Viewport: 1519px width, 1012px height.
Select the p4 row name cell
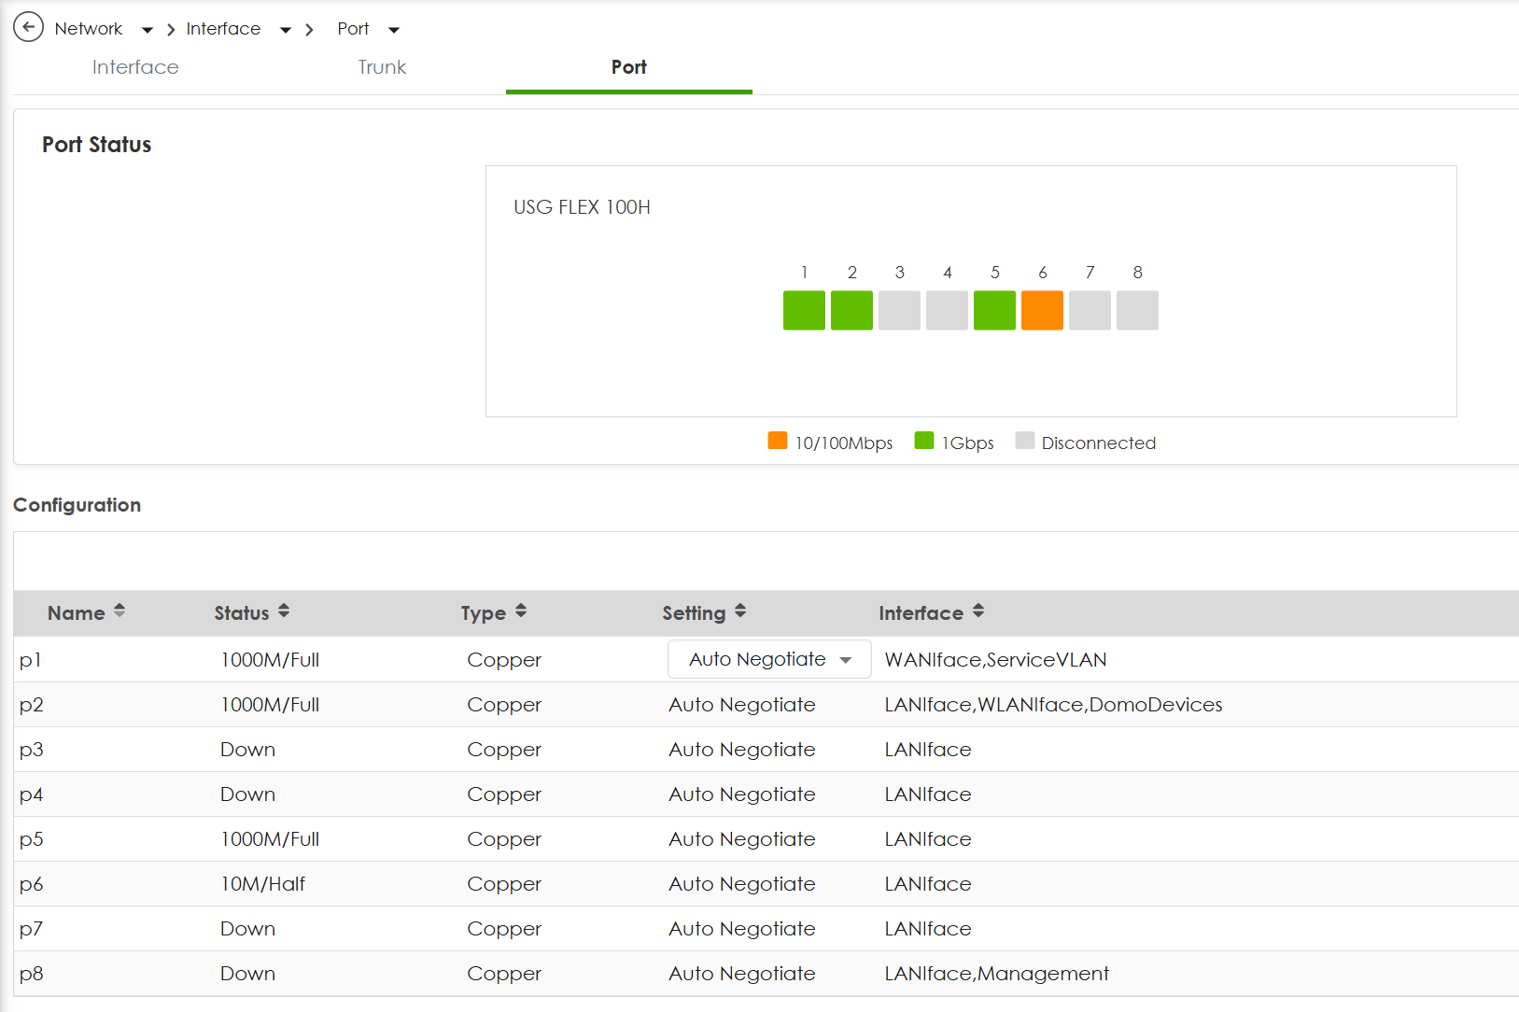(x=32, y=794)
